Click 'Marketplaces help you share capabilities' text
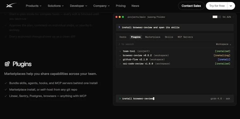Image resolution: width=240 pixels, height=119 pixels. 51,74
